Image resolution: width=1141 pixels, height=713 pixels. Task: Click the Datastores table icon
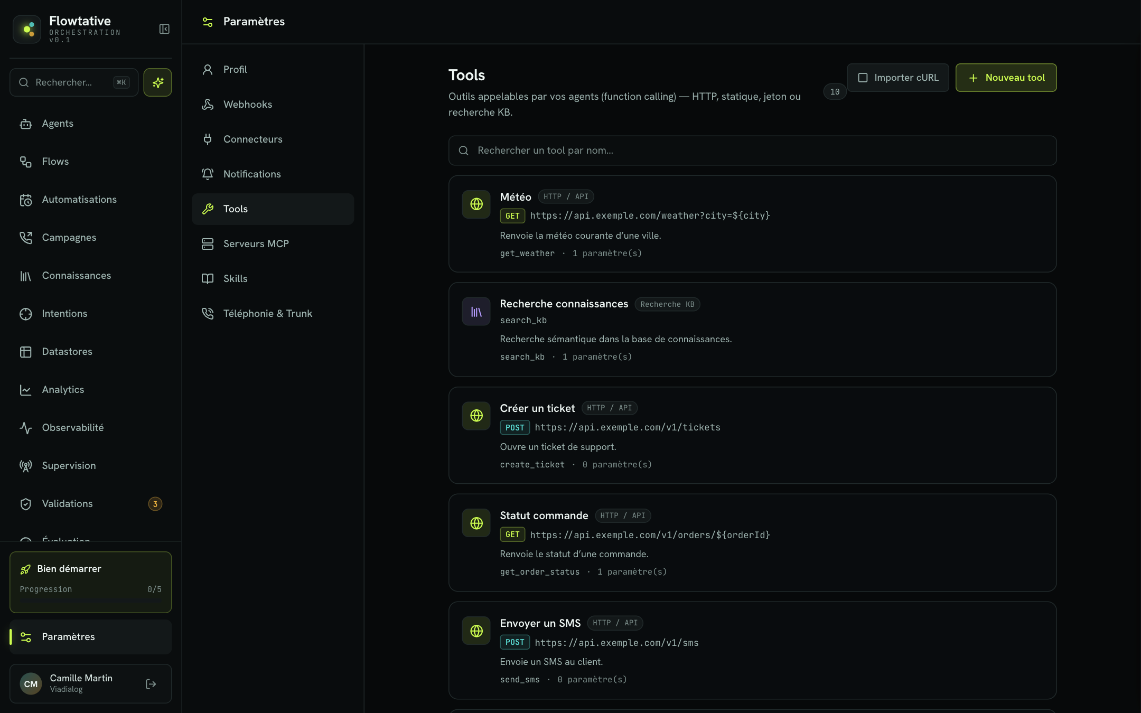coord(25,352)
